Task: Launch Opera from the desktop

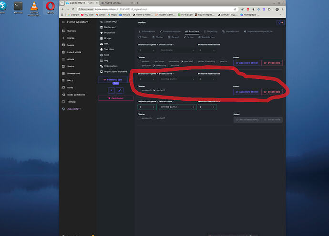Action: 51,8
